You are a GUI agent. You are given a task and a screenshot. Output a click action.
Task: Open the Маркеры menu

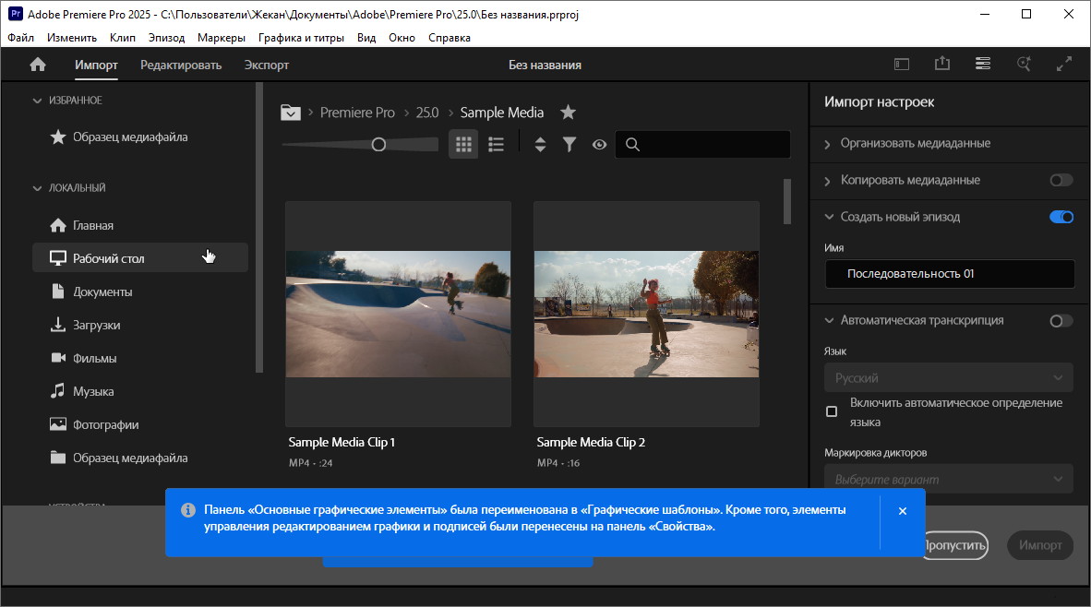[x=222, y=38]
